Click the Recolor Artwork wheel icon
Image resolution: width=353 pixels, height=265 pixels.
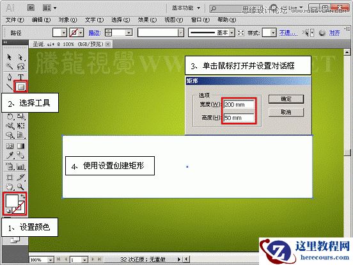pyautogui.click(x=322, y=33)
